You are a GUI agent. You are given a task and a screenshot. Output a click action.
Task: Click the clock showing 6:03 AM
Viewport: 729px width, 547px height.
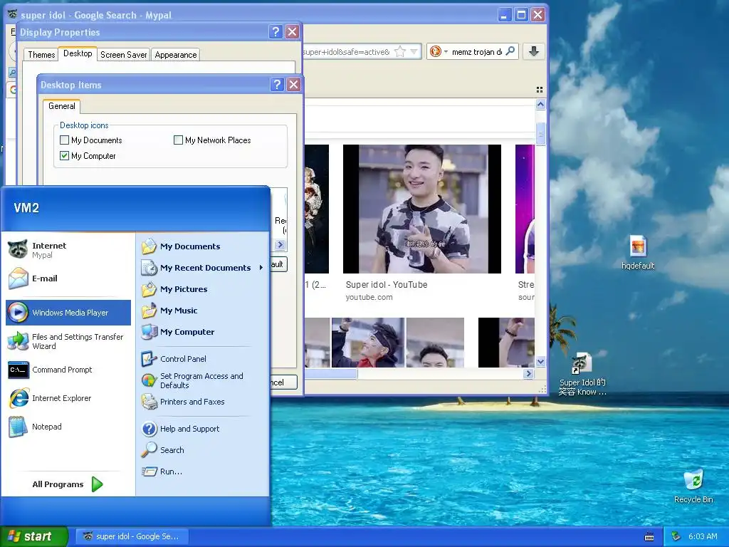coord(703,536)
